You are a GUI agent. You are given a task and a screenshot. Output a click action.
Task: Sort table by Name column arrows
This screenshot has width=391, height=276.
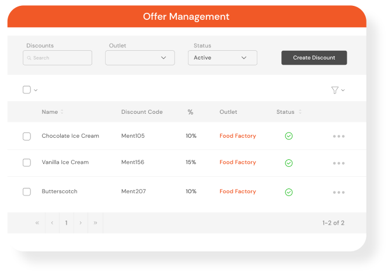[62, 112]
